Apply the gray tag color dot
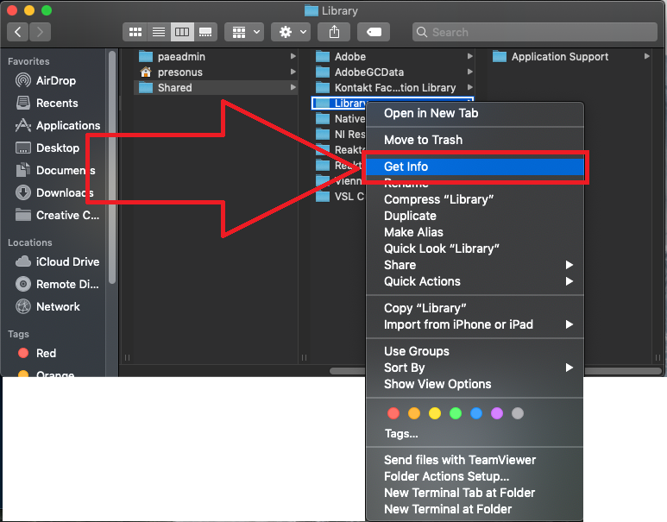 point(518,413)
